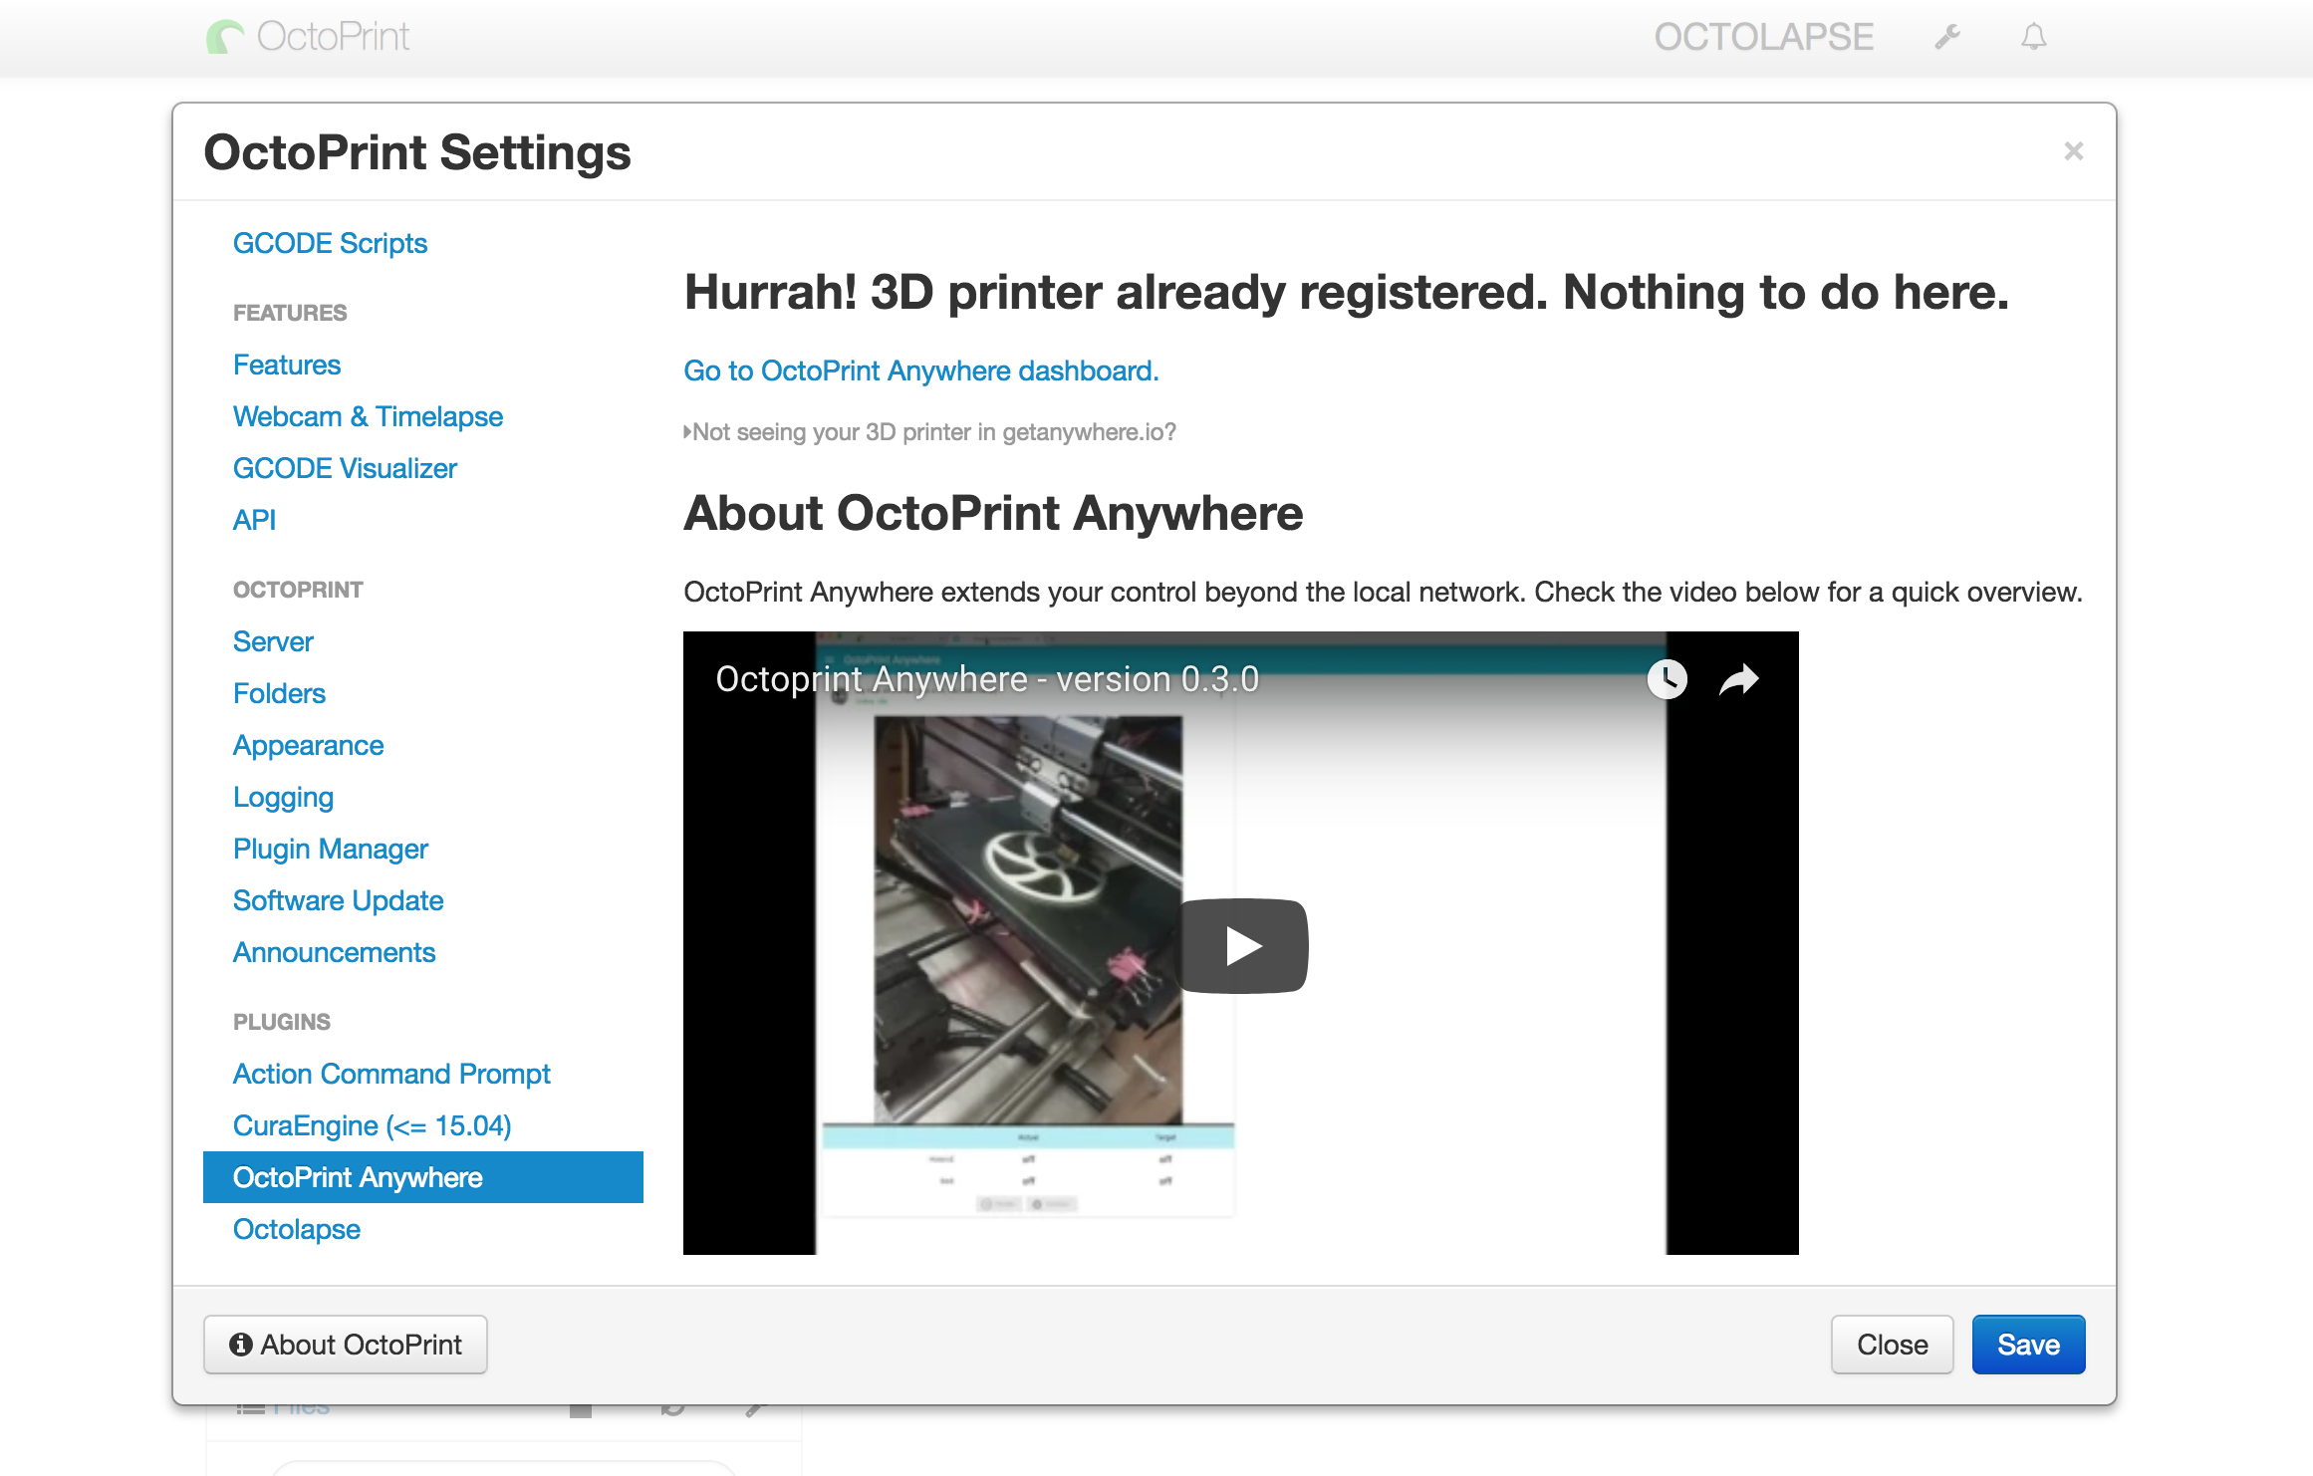This screenshot has width=2313, height=1476.
Task: Open About OctoPrint
Action: coord(345,1344)
